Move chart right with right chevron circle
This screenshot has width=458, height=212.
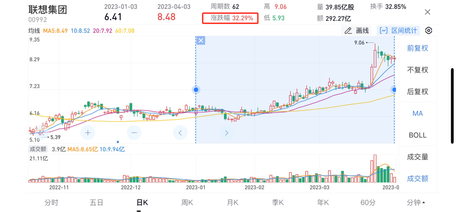click(x=226, y=133)
